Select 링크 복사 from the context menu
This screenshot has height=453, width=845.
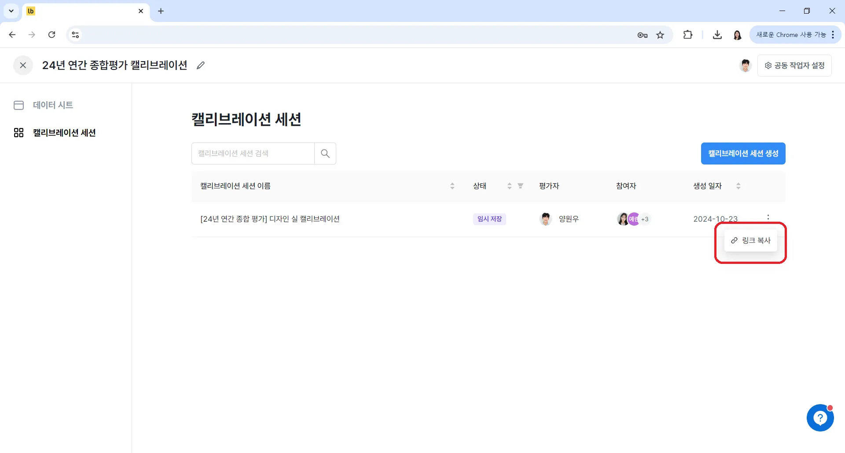[x=751, y=241]
